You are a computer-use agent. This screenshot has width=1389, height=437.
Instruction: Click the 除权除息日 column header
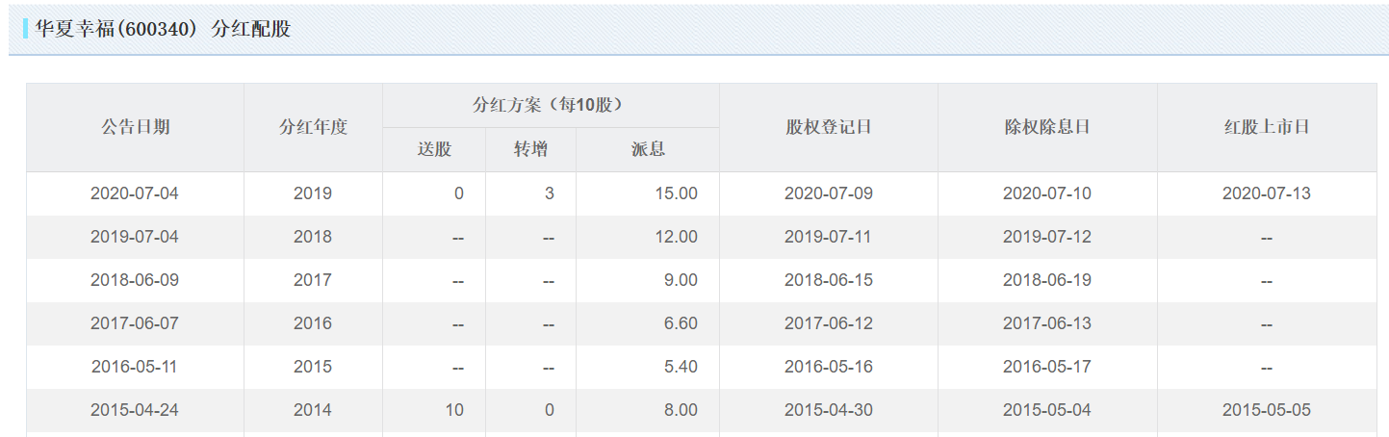coord(1047,127)
